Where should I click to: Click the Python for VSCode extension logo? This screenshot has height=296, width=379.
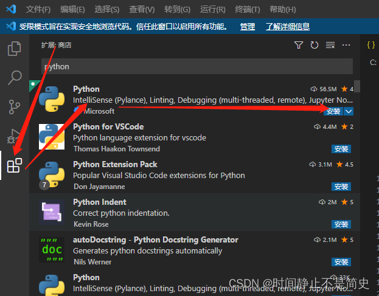click(52, 137)
